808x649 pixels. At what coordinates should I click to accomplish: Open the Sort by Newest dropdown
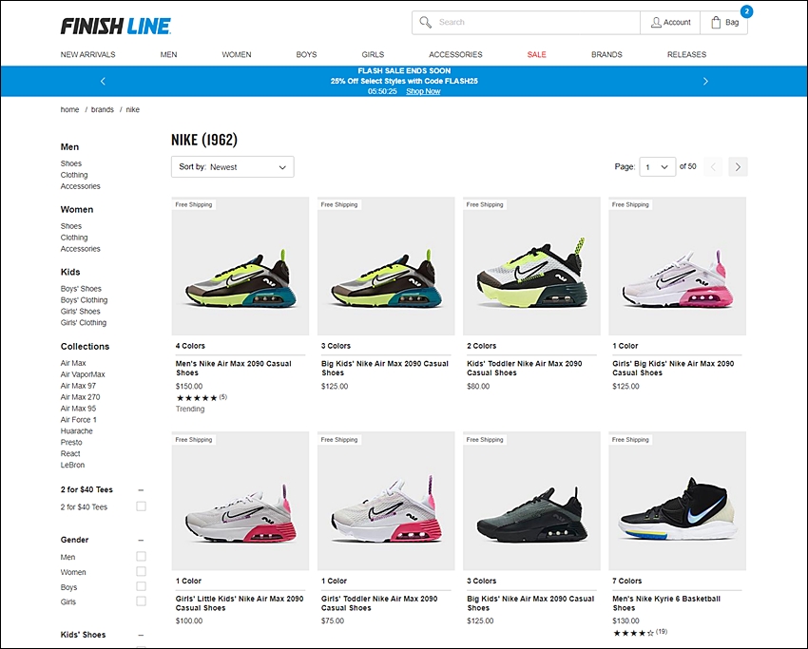point(232,167)
